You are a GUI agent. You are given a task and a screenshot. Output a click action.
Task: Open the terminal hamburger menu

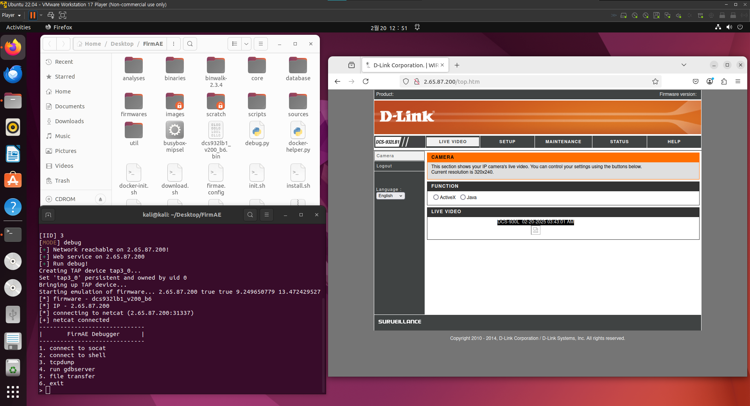(267, 215)
